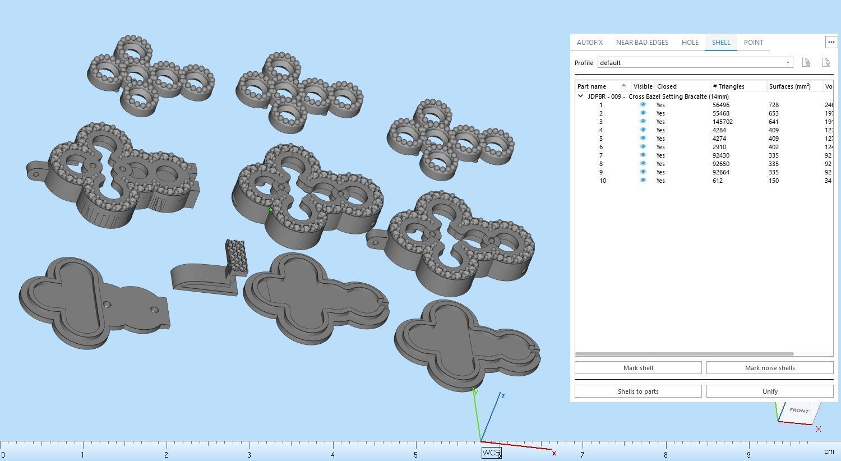Go to the POINT tab
Screen dimensions: 841x461
click(754, 43)
